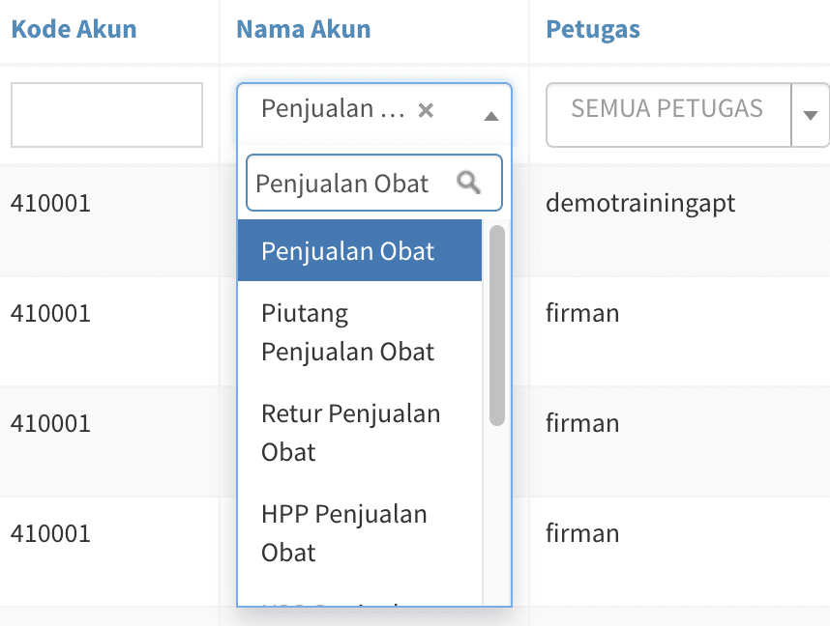Viewport: 830px width, 626px height.
Task: Select the SEMUA PETUGAS combo box
Action: tap(687, 115)
